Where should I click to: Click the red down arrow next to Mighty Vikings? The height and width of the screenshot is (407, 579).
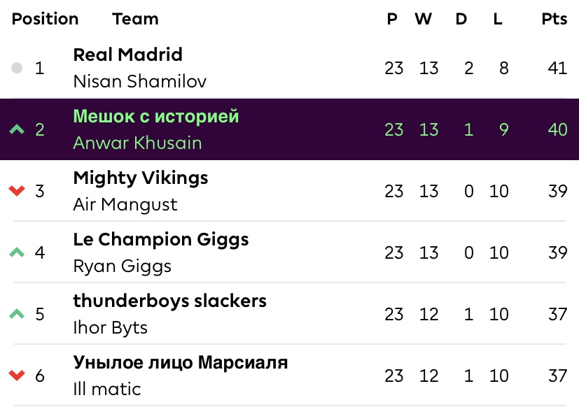point(17,191)
